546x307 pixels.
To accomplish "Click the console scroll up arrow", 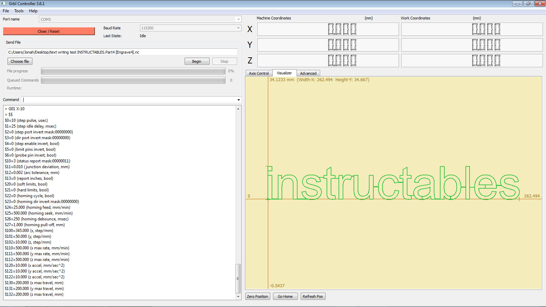I will 238,108.
